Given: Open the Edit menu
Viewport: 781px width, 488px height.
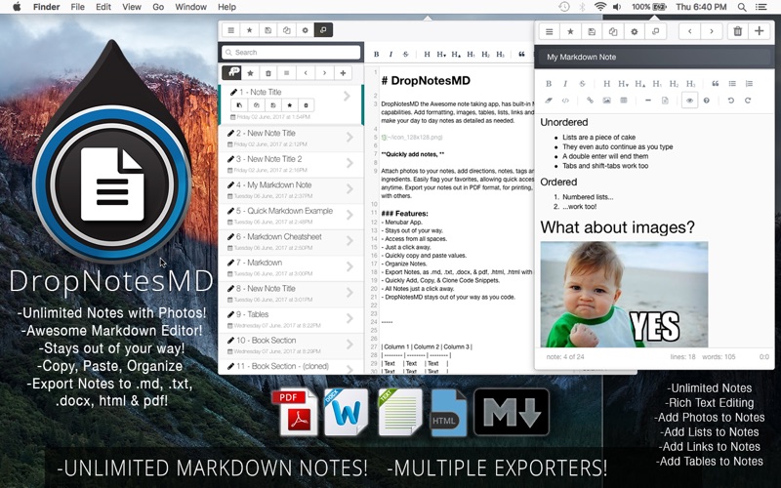Looking at the screenshot, I should click(x=103, y=7).
